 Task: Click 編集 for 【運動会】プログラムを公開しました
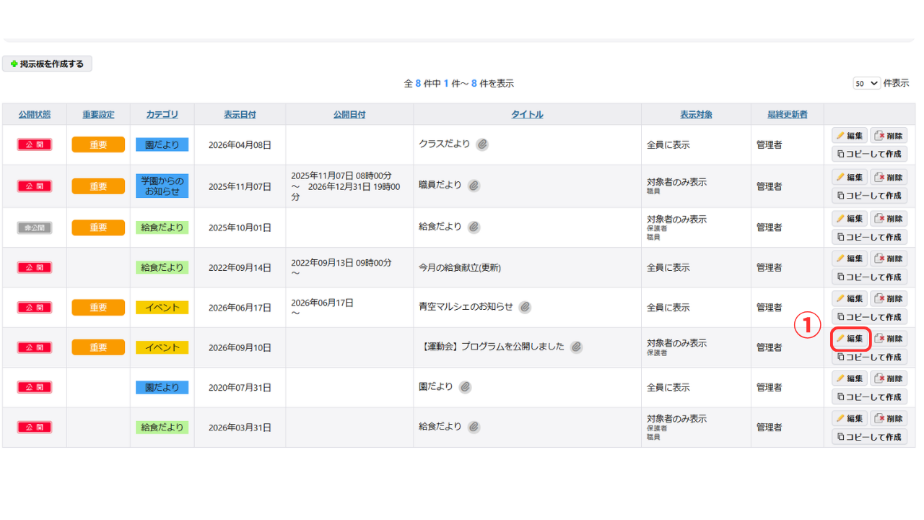[850, 339]
